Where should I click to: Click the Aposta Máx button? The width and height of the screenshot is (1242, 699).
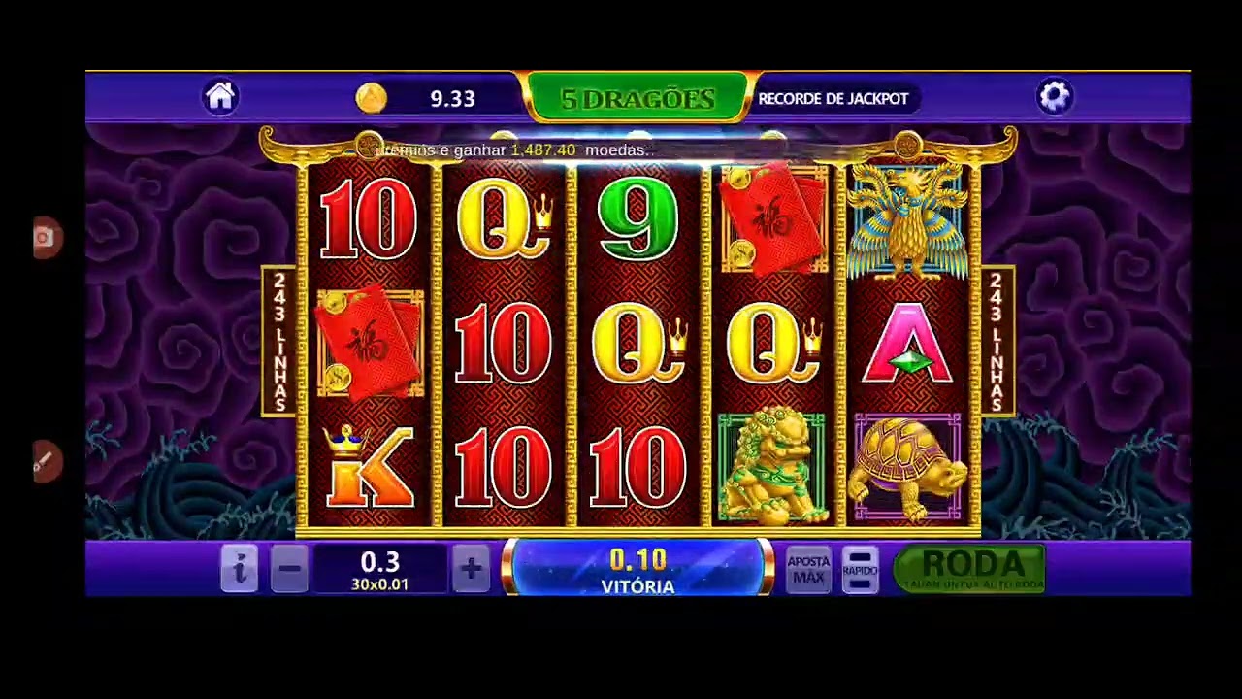tap(808, 569)
